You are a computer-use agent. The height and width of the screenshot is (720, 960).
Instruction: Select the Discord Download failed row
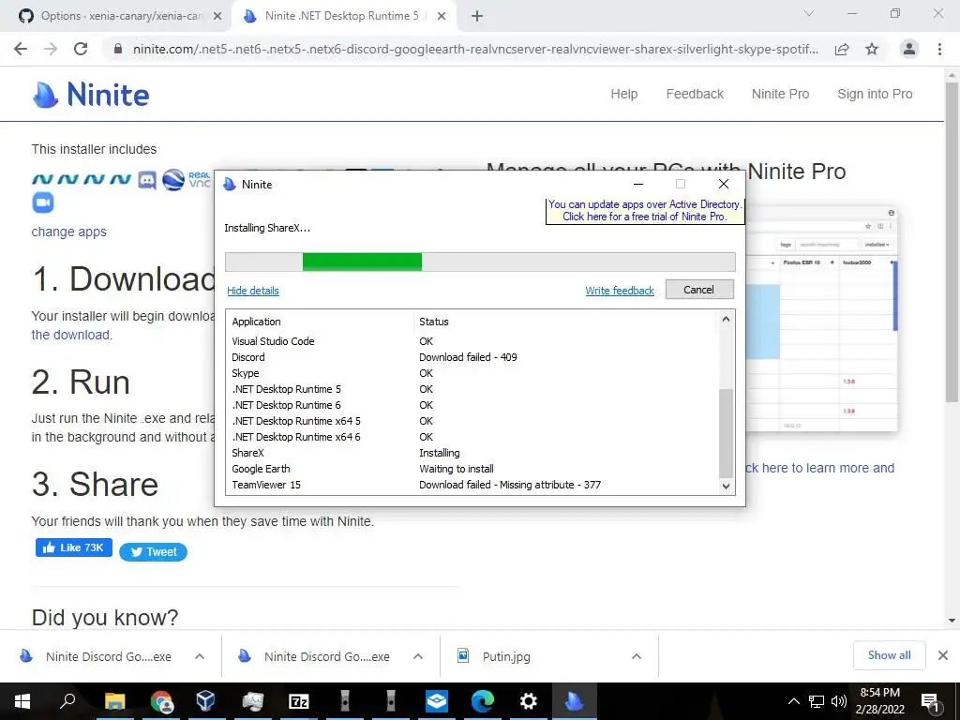coord(472,357)
